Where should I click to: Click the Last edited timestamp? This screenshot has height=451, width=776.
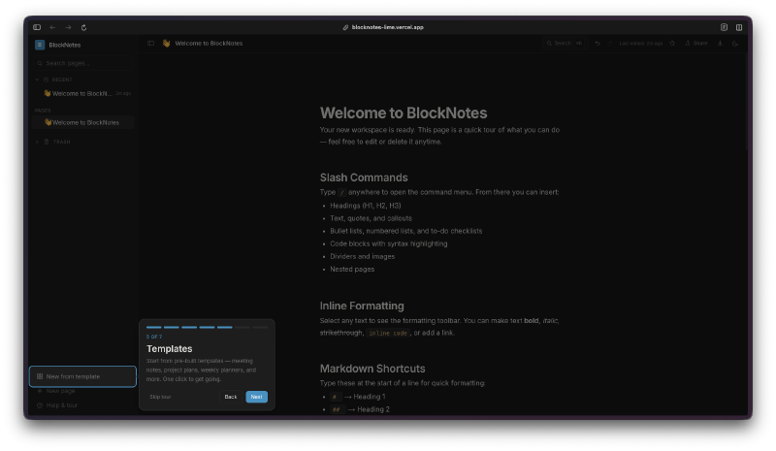[x=641, y=44]
